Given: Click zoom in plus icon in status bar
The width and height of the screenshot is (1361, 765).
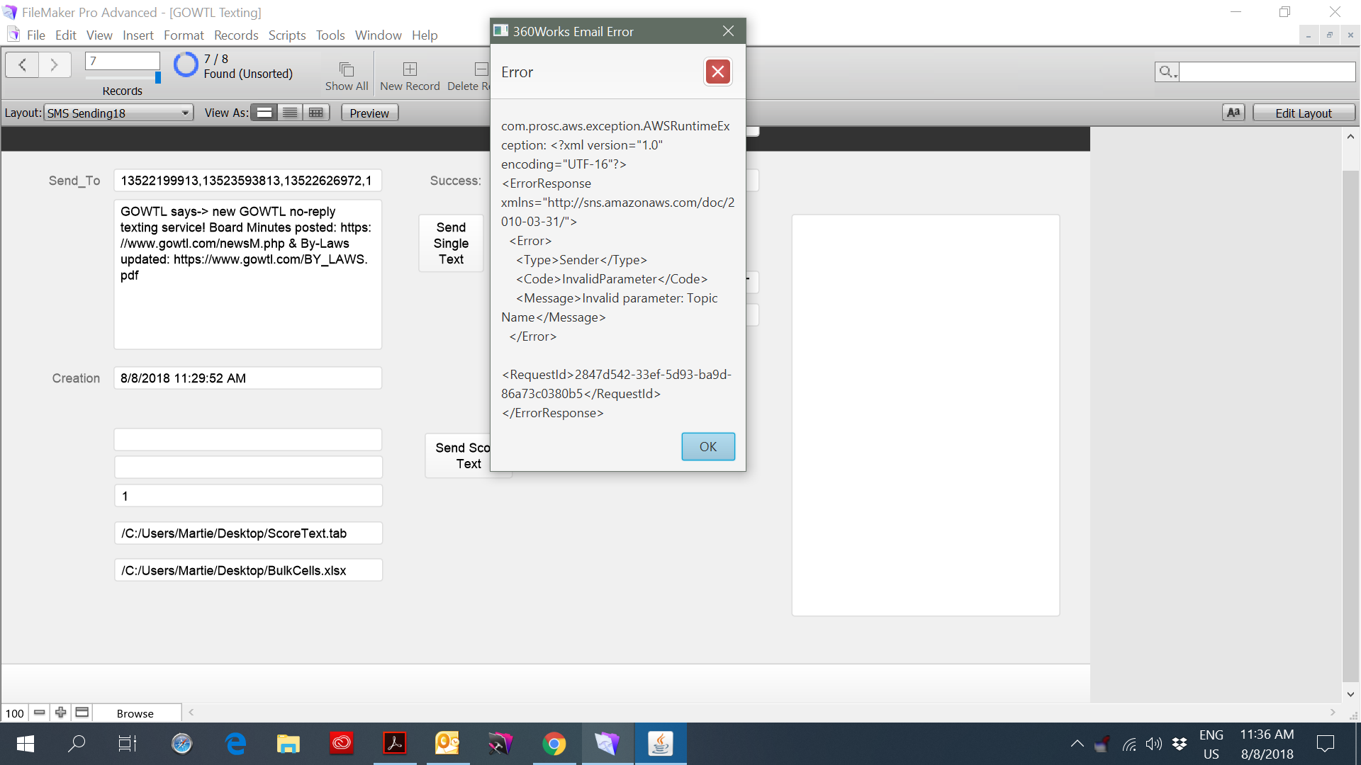Looking at the screenshot, I should [60, 713].
